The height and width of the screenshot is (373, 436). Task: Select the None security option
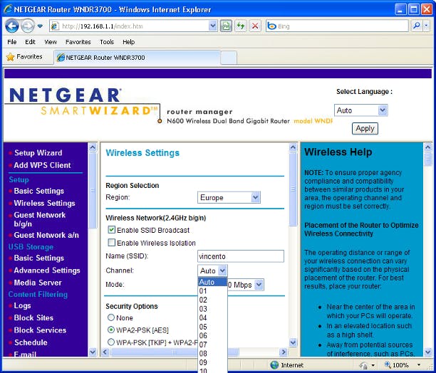click(x=111, y=317)
